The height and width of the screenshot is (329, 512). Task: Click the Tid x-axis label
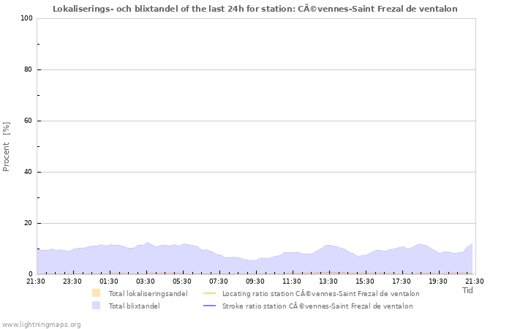coord(467,290)
